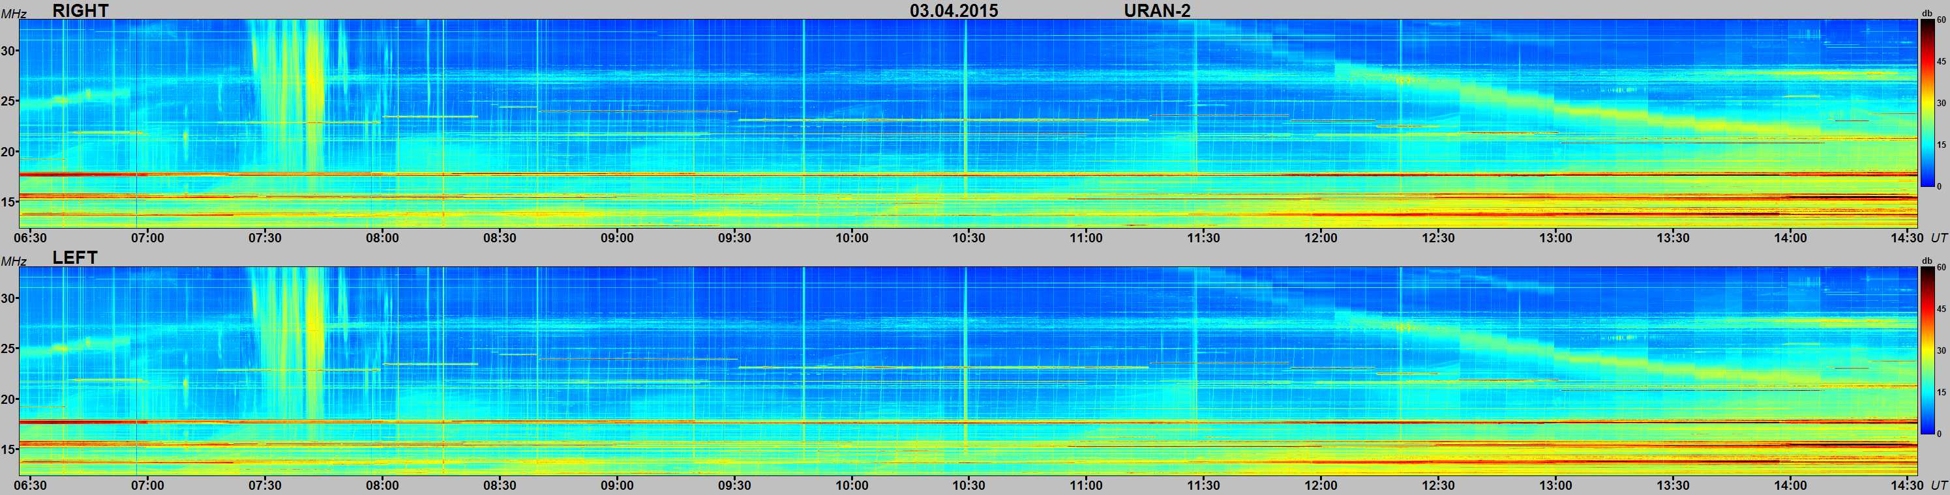
Task: Click the 14:00 time label under the LEFT panel
Action: 1790,485
